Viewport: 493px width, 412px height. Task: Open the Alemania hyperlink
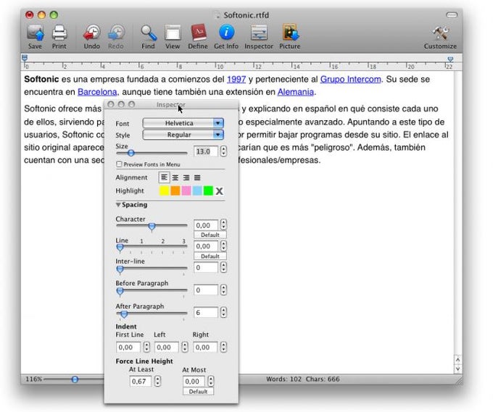[x=296, y=92]
